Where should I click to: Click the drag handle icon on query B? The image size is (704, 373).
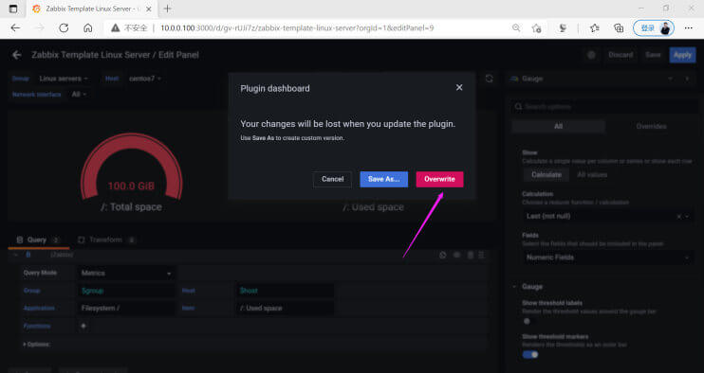coord(481,255)
